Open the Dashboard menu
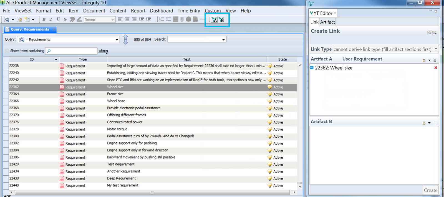Viewport: 444px width, 197px height. click(162, 11)
